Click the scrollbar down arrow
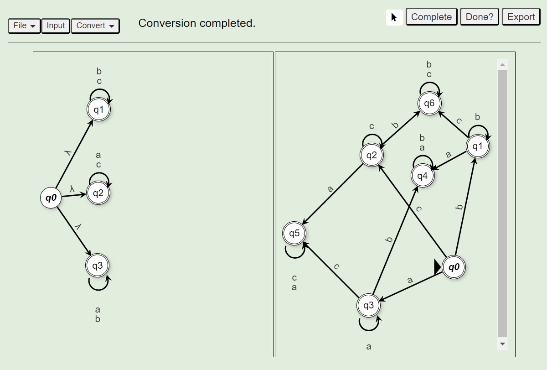The image size is (547, 370). [502, 344]
